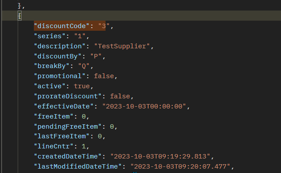Click the "promotional" key
The width and height of the screenshot is (281, 173).
(59, 76)
